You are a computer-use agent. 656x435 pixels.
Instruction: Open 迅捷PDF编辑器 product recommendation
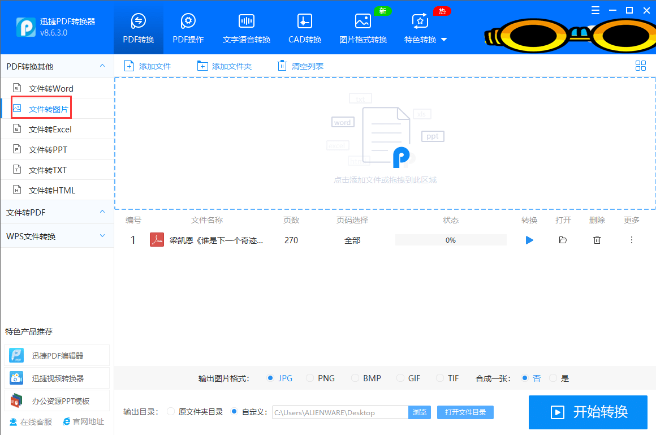[57, 355]
